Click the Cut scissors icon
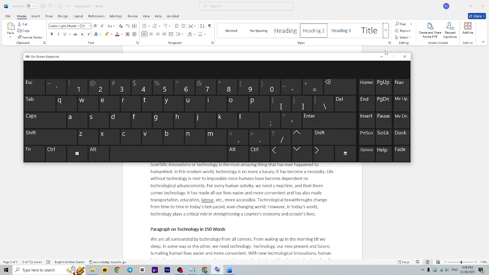Image resolution: width=489 pixels, height=275 pixels. click(x=19, y=24)
